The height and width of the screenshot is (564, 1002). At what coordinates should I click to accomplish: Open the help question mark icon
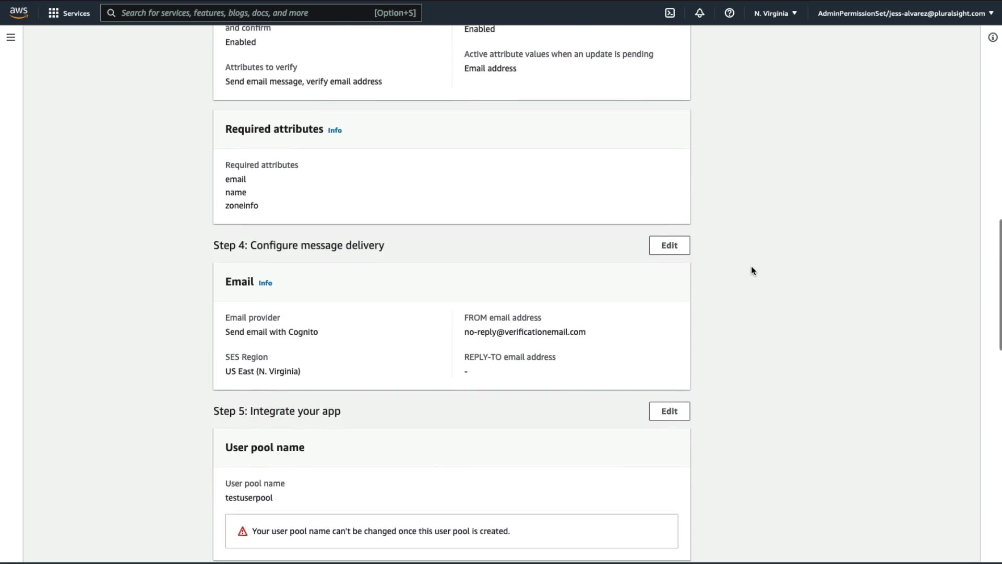click(730, 13)
